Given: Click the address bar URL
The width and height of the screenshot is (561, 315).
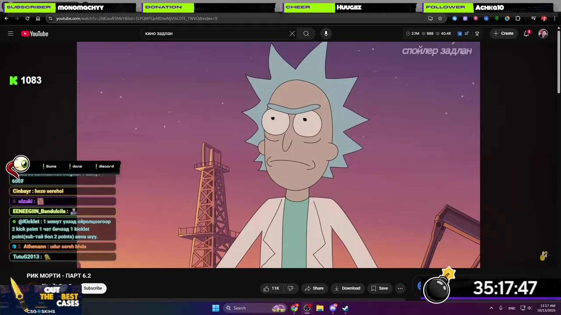Looking at the screenshot, I should pos(137,18).
